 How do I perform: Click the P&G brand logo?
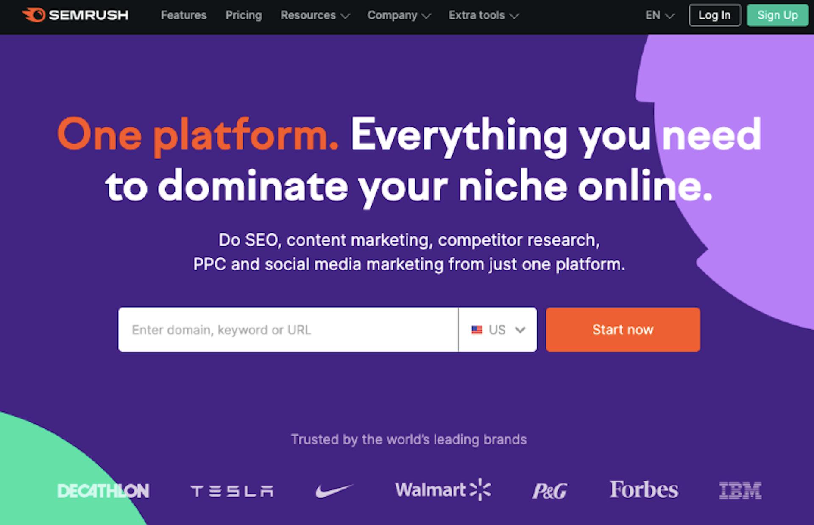549,491
